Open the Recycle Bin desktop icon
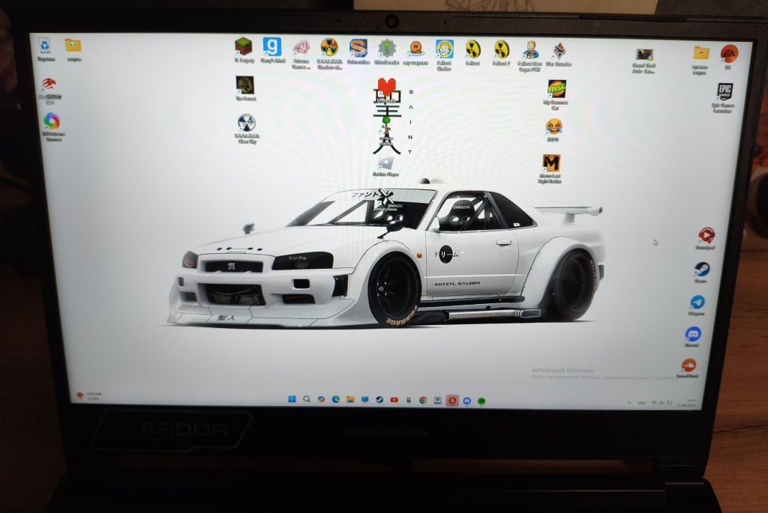The width and height of the screenshot is (768, 513). coord(45,49)
